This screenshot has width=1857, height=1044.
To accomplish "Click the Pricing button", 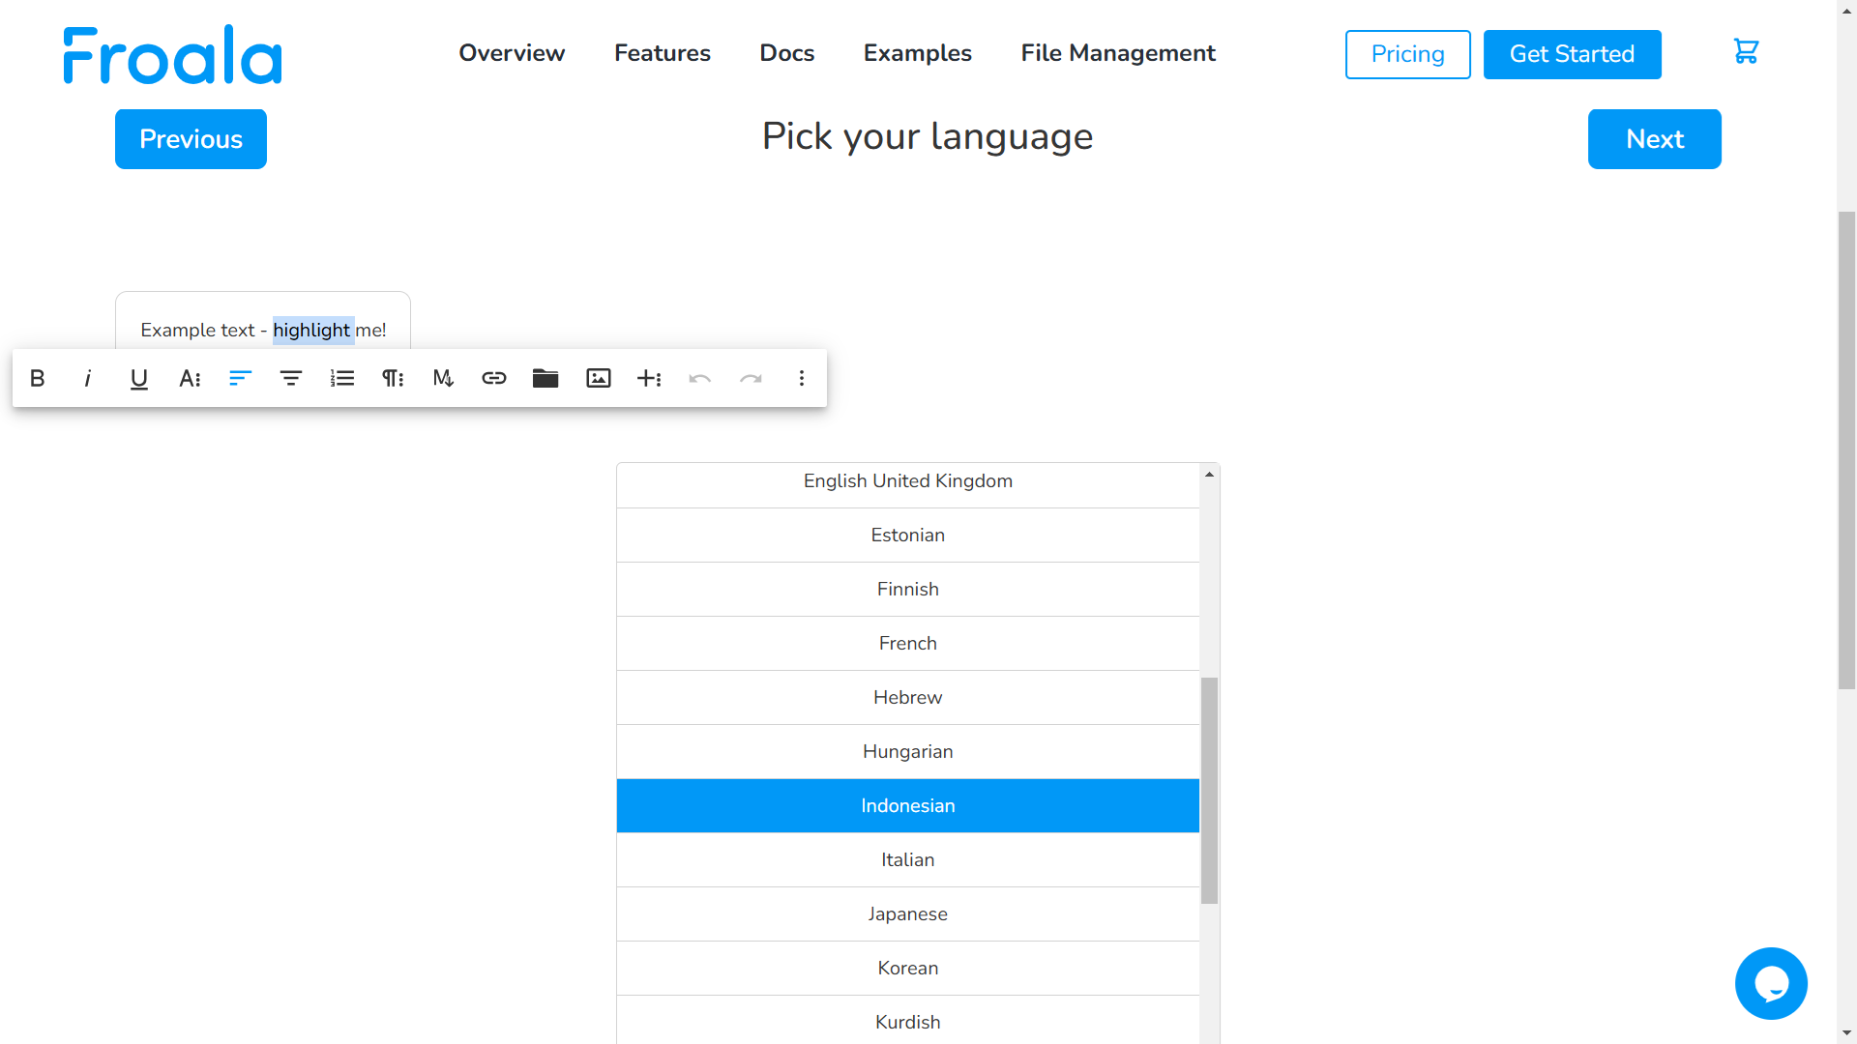I will pos(1407,54).
